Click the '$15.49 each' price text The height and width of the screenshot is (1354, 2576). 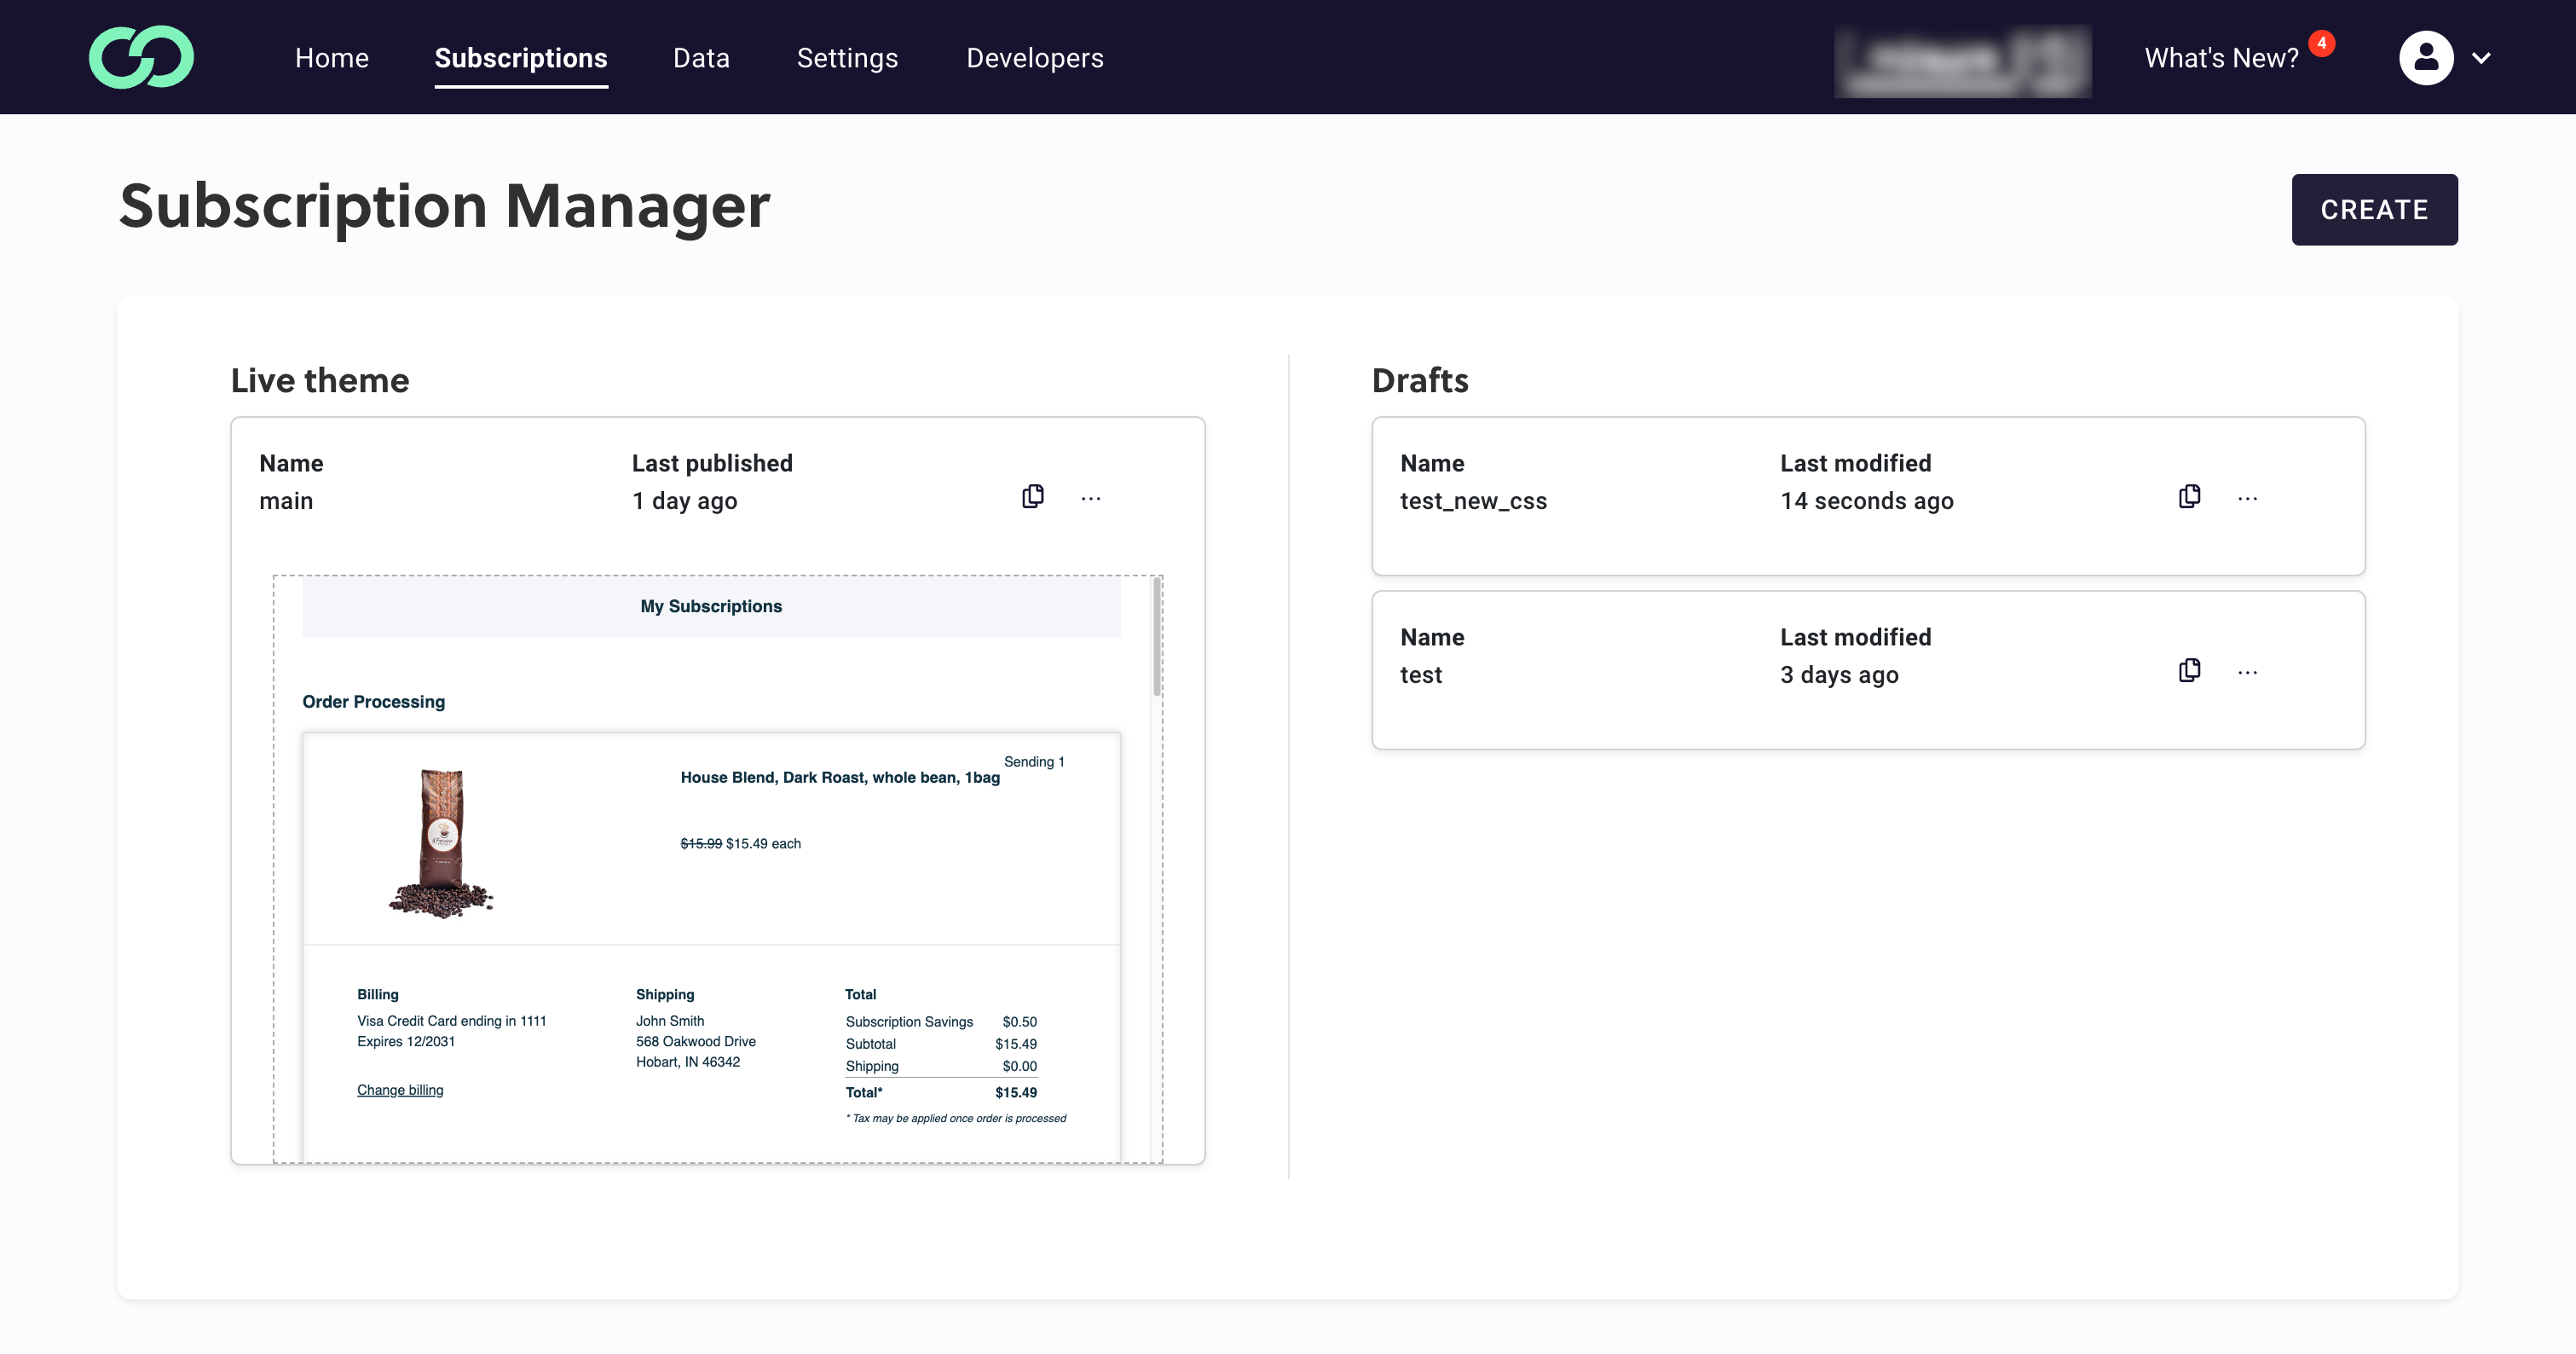click(763, 843)
